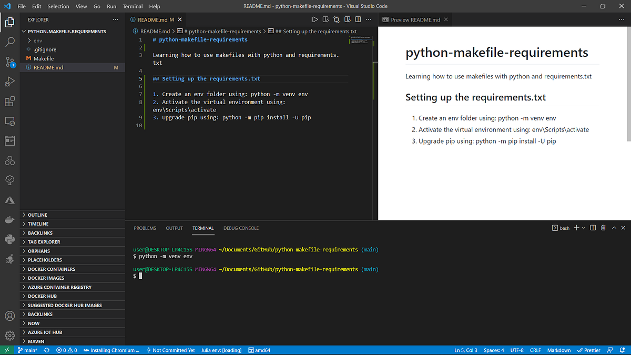The image size is (631, 355).
Task: Click the main branch indicator
Action: point(25,350)
